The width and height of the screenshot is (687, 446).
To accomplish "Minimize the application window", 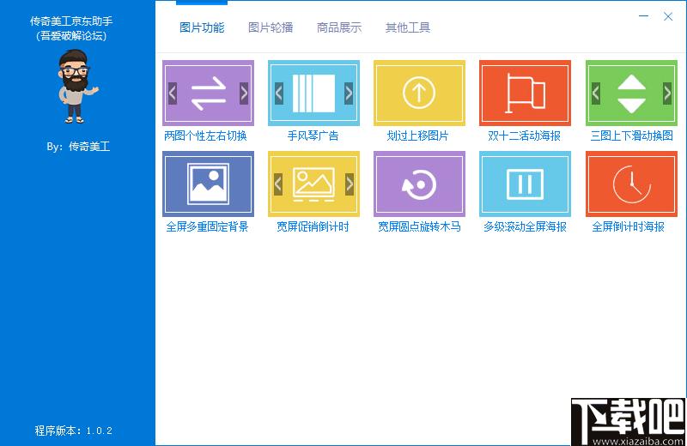I will pyautogui.click(x=643, y=16).
